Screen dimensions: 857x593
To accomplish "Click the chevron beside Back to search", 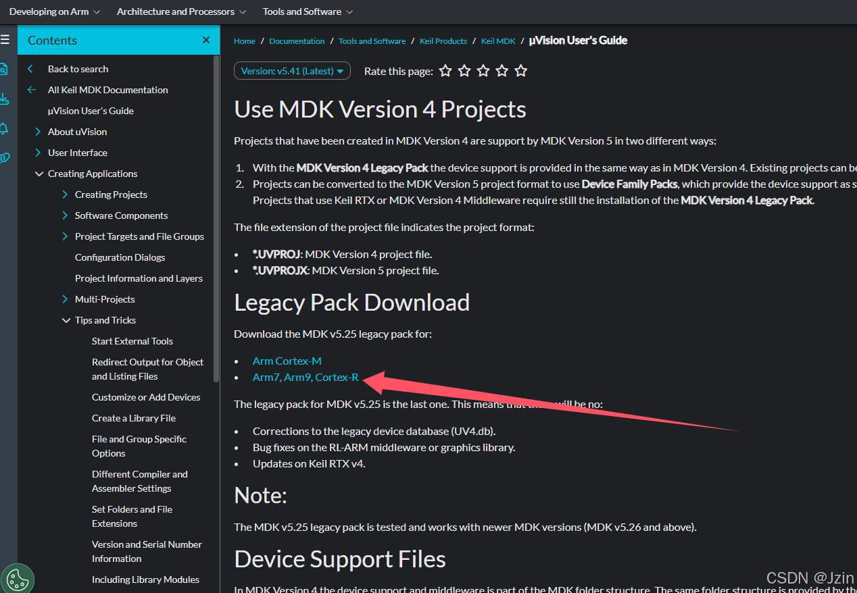I will tap(30, 69).
